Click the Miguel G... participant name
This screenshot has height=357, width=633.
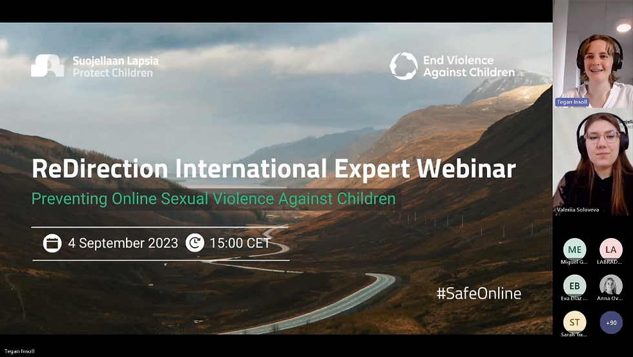click(574, 262)
